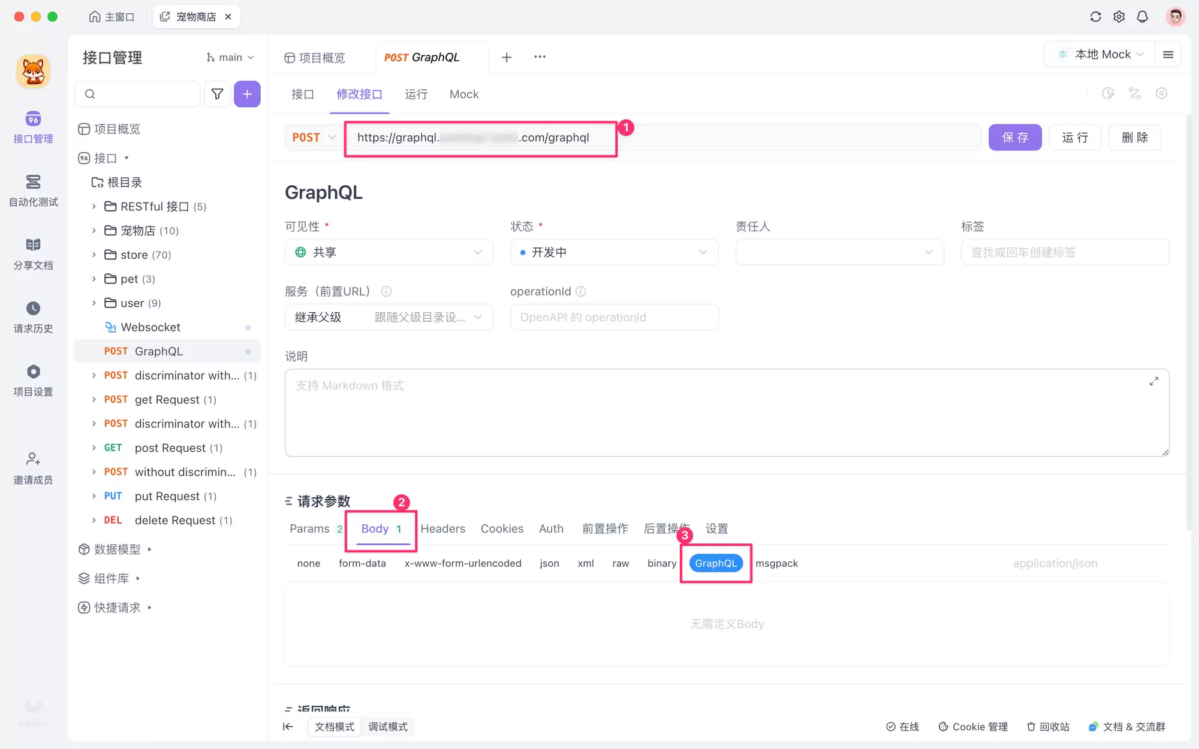Open the Headers request tab
The width and height of the screenshot is (1199, 749).
coord(443,528)
